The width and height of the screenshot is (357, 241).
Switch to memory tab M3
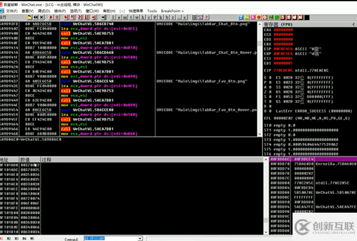coord(16,238)
